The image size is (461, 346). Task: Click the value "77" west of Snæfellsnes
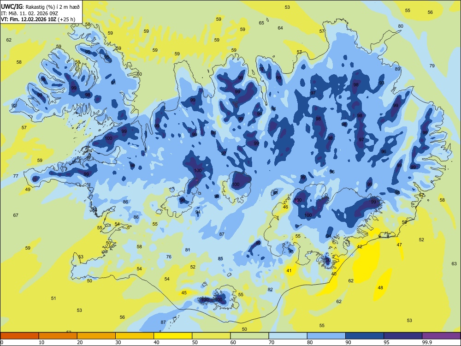coord(16,176)
